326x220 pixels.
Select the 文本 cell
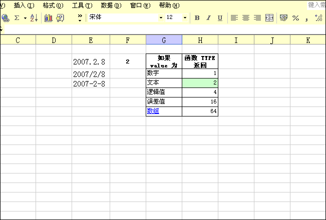tap(164, 83)
